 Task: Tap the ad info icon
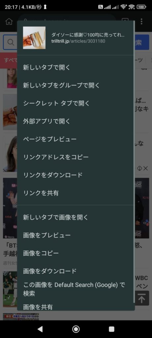[x=139, y=168]
